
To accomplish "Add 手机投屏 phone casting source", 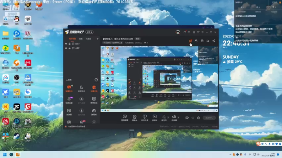I will coord(145,118).
